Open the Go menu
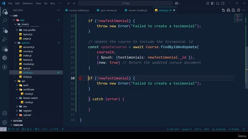 click(x=46, y=3)
